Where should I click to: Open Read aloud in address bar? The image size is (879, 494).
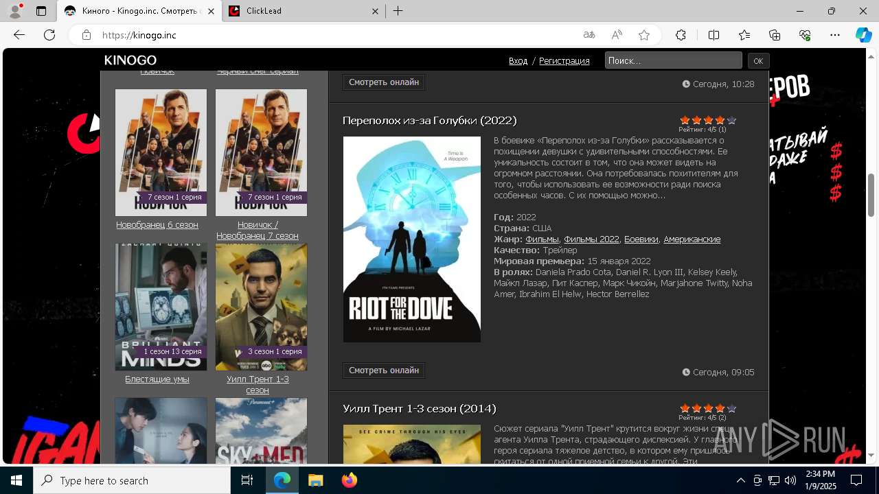617,35
